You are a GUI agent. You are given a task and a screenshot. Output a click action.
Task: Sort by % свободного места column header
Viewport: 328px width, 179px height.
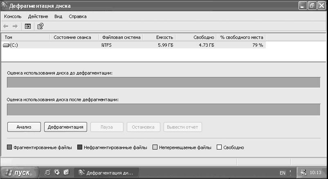pyautogui.click(x=241, y=37)
